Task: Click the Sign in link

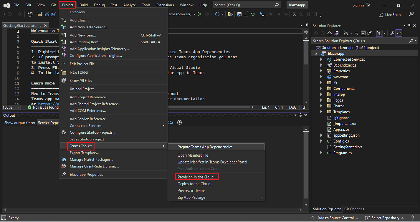Action: coord(358,5)
